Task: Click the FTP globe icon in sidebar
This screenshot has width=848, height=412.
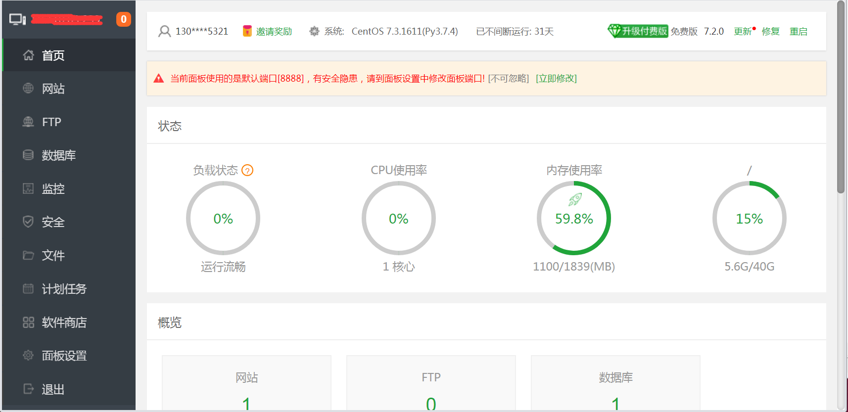Action: coord(28,122)
